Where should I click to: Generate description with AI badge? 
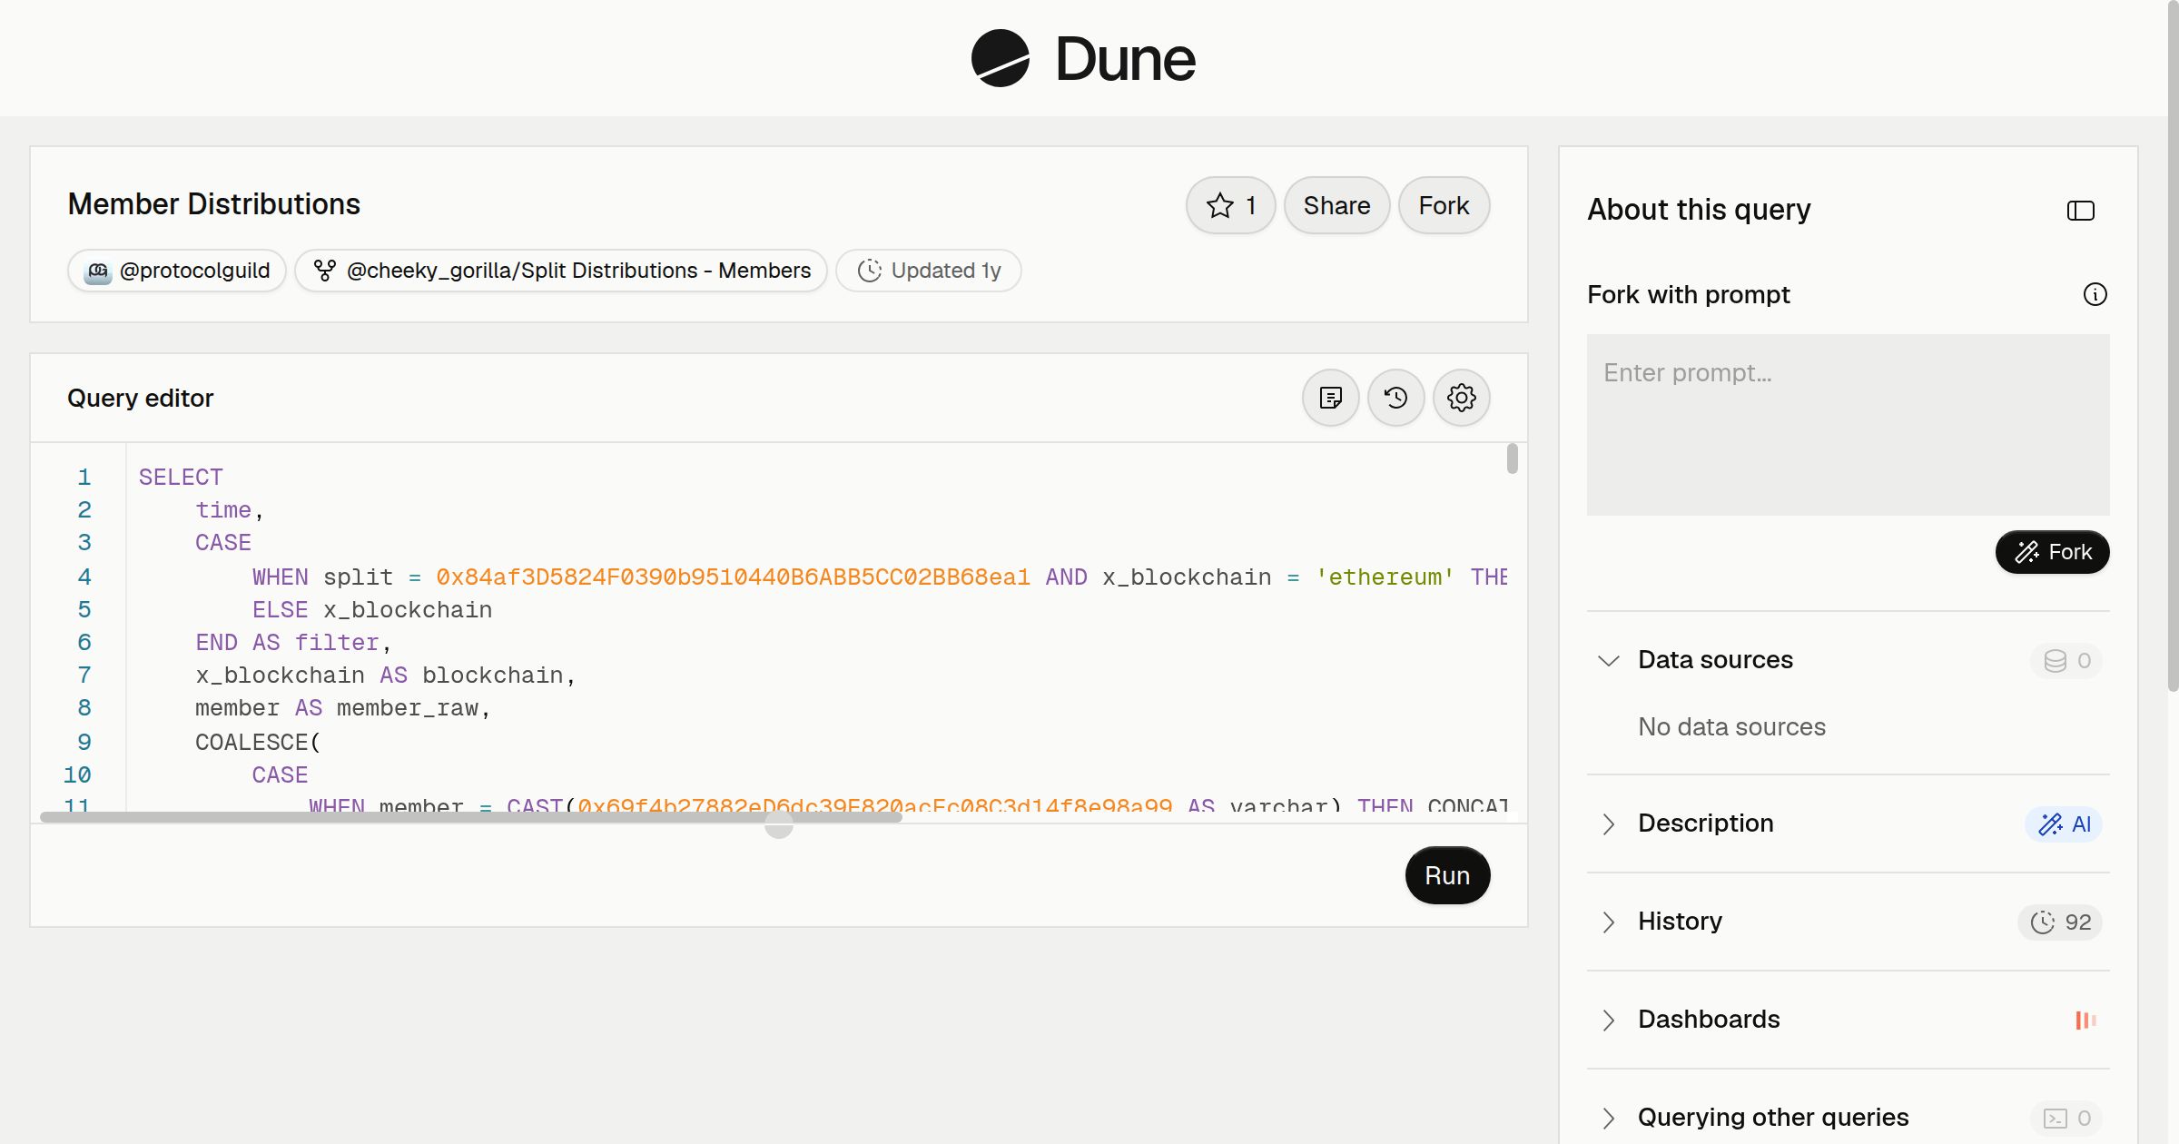pos(2064,824)
